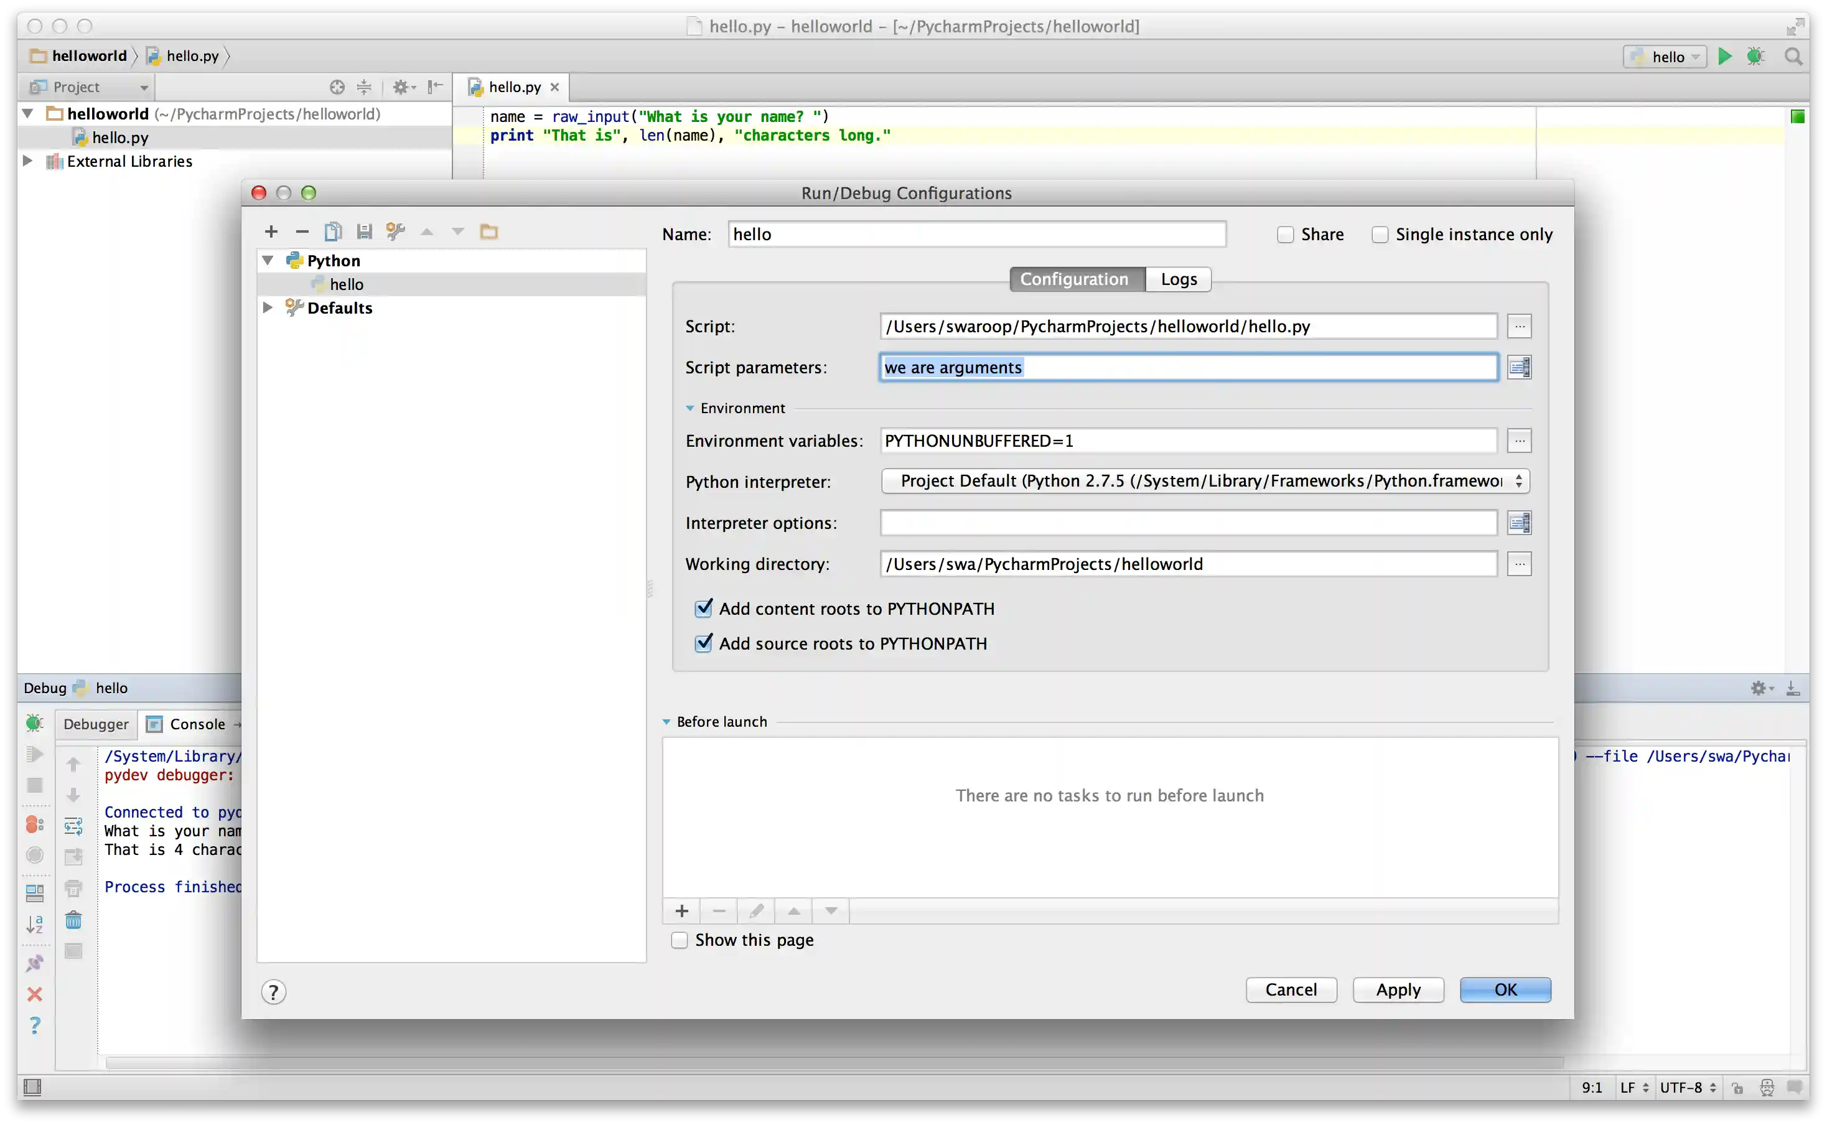This screenshot has height=1125, width=1827.
Task: Enable the Share checkbox
Action: point(1285,233)
